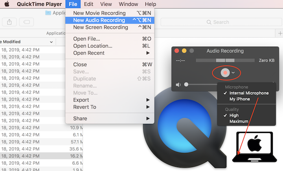Select the file row sized 35.6 M

[x=41, y=149]
